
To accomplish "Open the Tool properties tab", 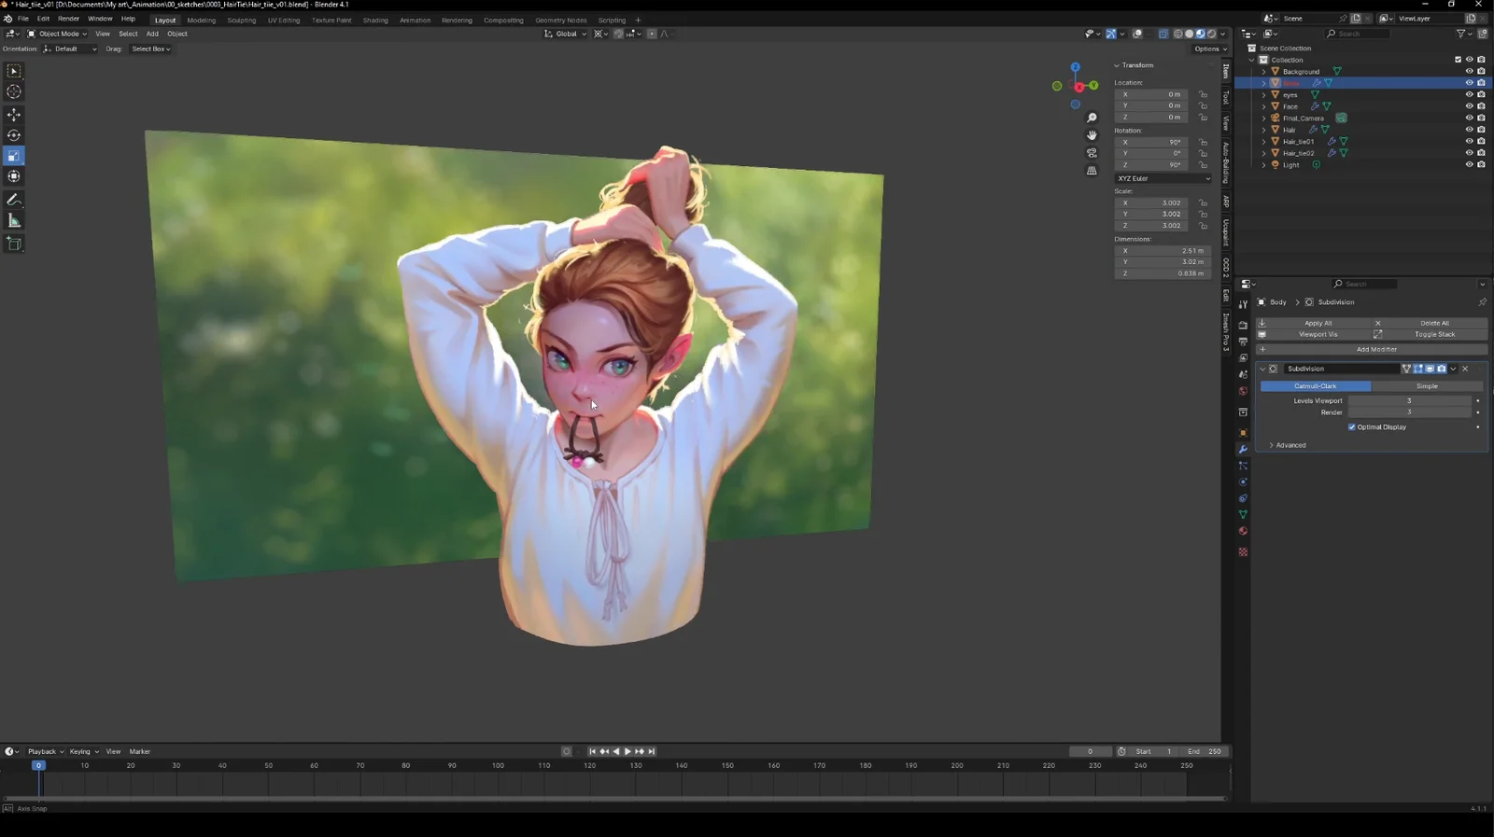I will [x=1243, y=305].
